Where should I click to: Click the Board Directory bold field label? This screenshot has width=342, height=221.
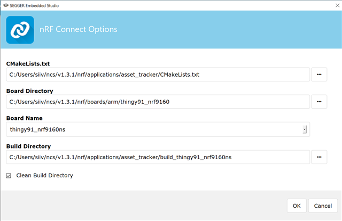pos(30,91)
